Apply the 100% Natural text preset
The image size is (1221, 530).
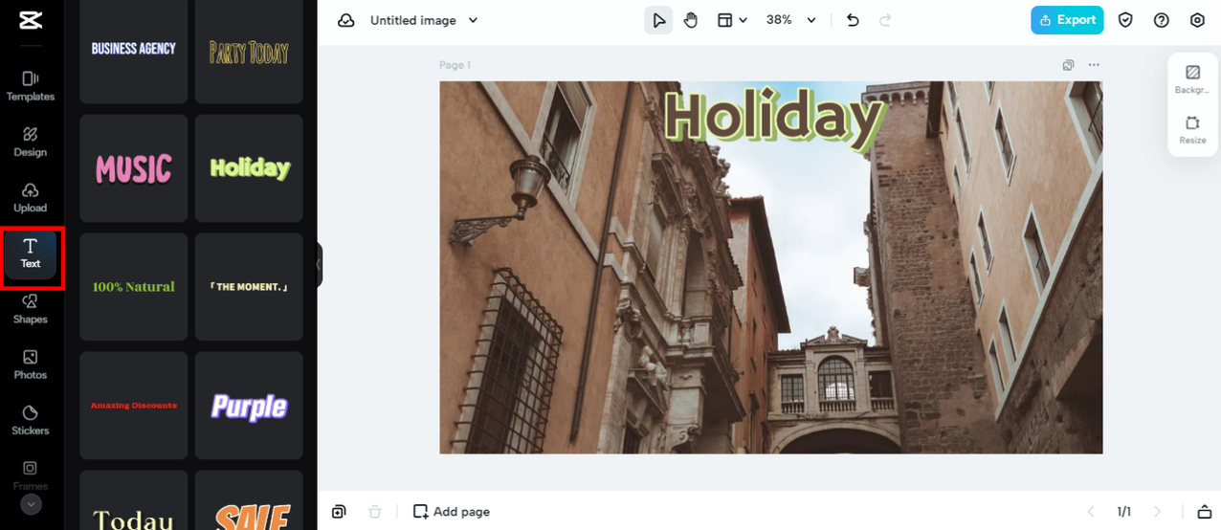pos(133,287)
